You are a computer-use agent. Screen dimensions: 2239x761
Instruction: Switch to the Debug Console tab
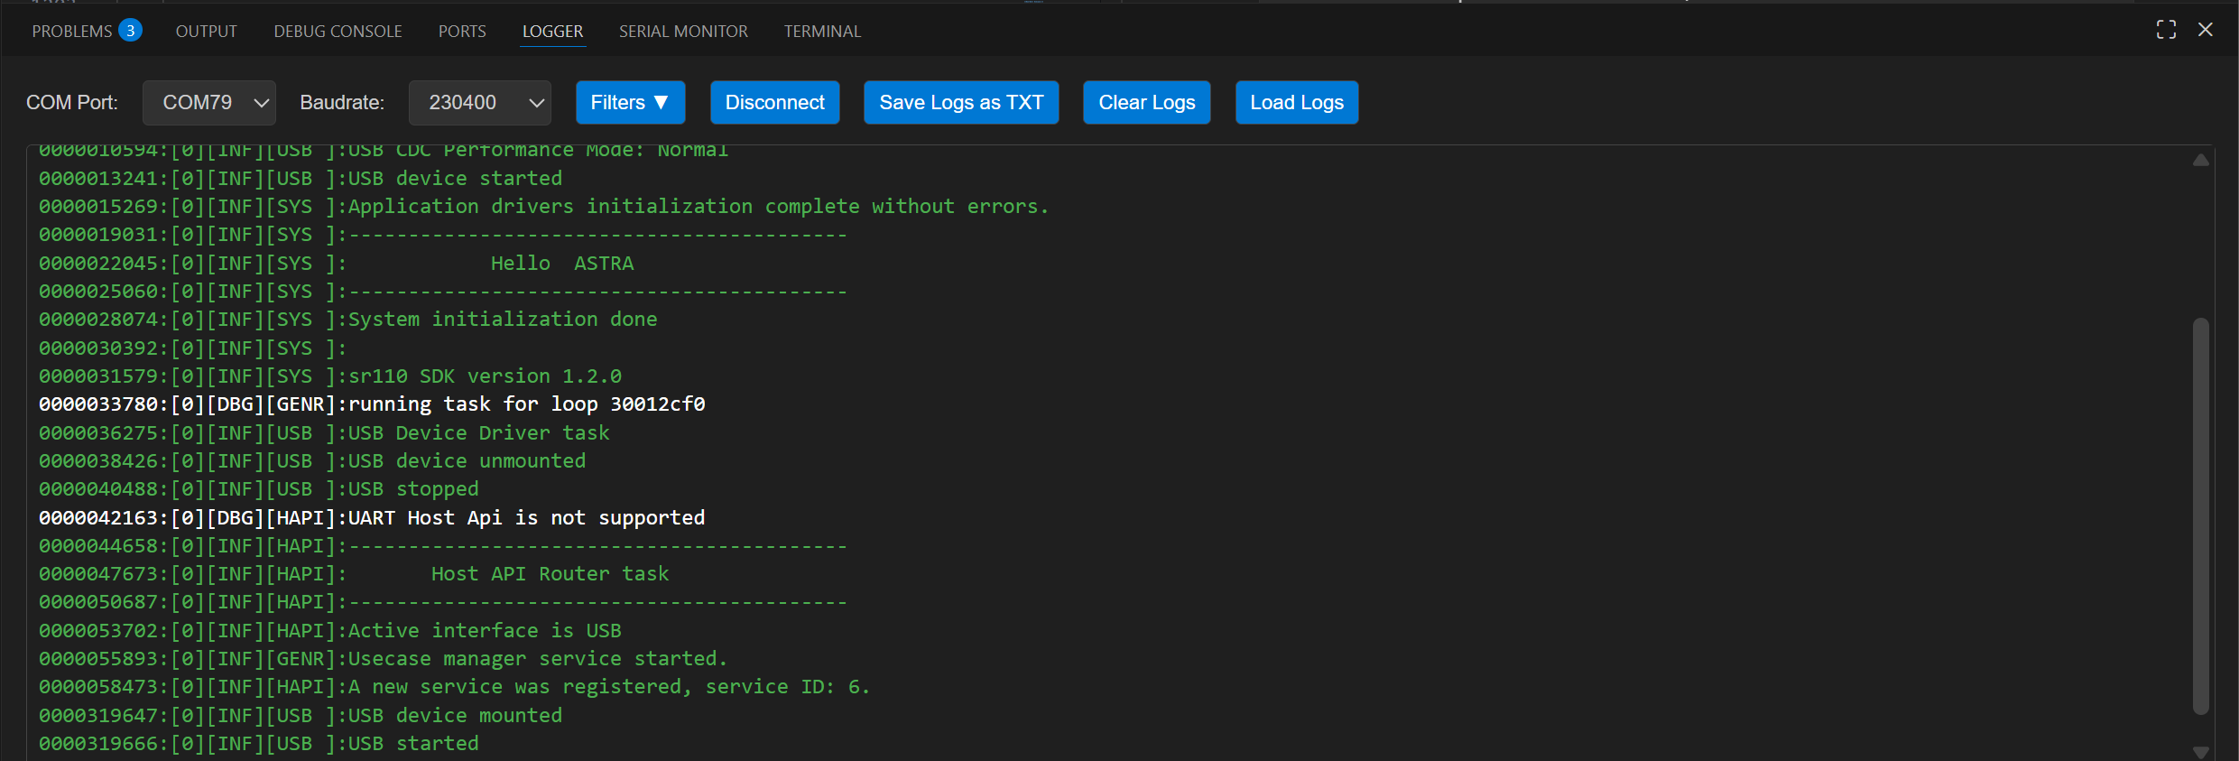338,32
